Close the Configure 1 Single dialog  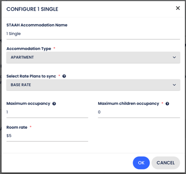178,8
